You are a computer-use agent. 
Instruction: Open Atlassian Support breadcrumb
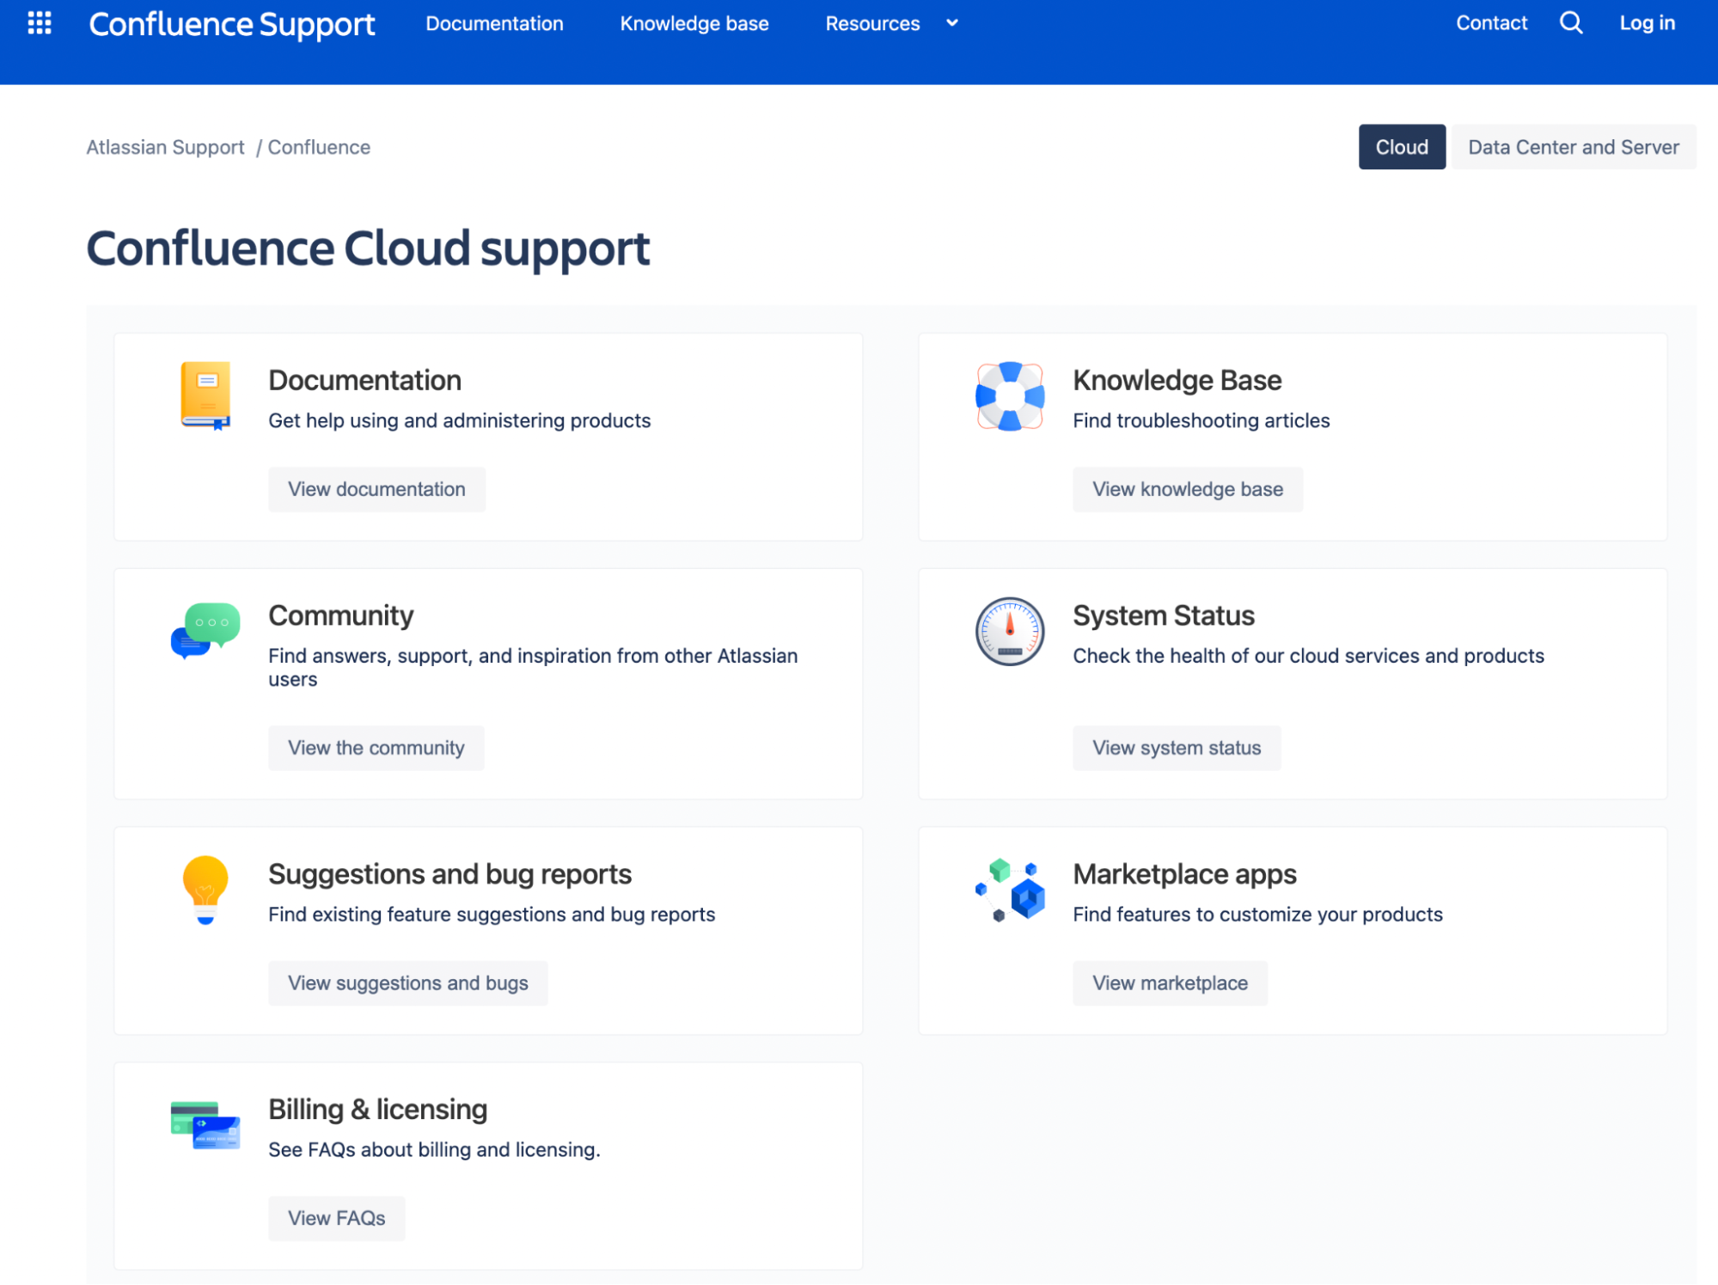[165, 147]
